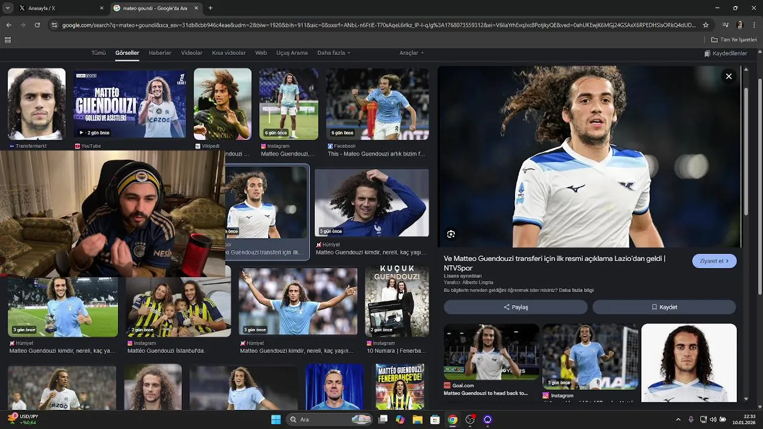This screenshot has height=429, width=763.
Task: Open the purple circle app in taskbar
Action: pos(488,419)
